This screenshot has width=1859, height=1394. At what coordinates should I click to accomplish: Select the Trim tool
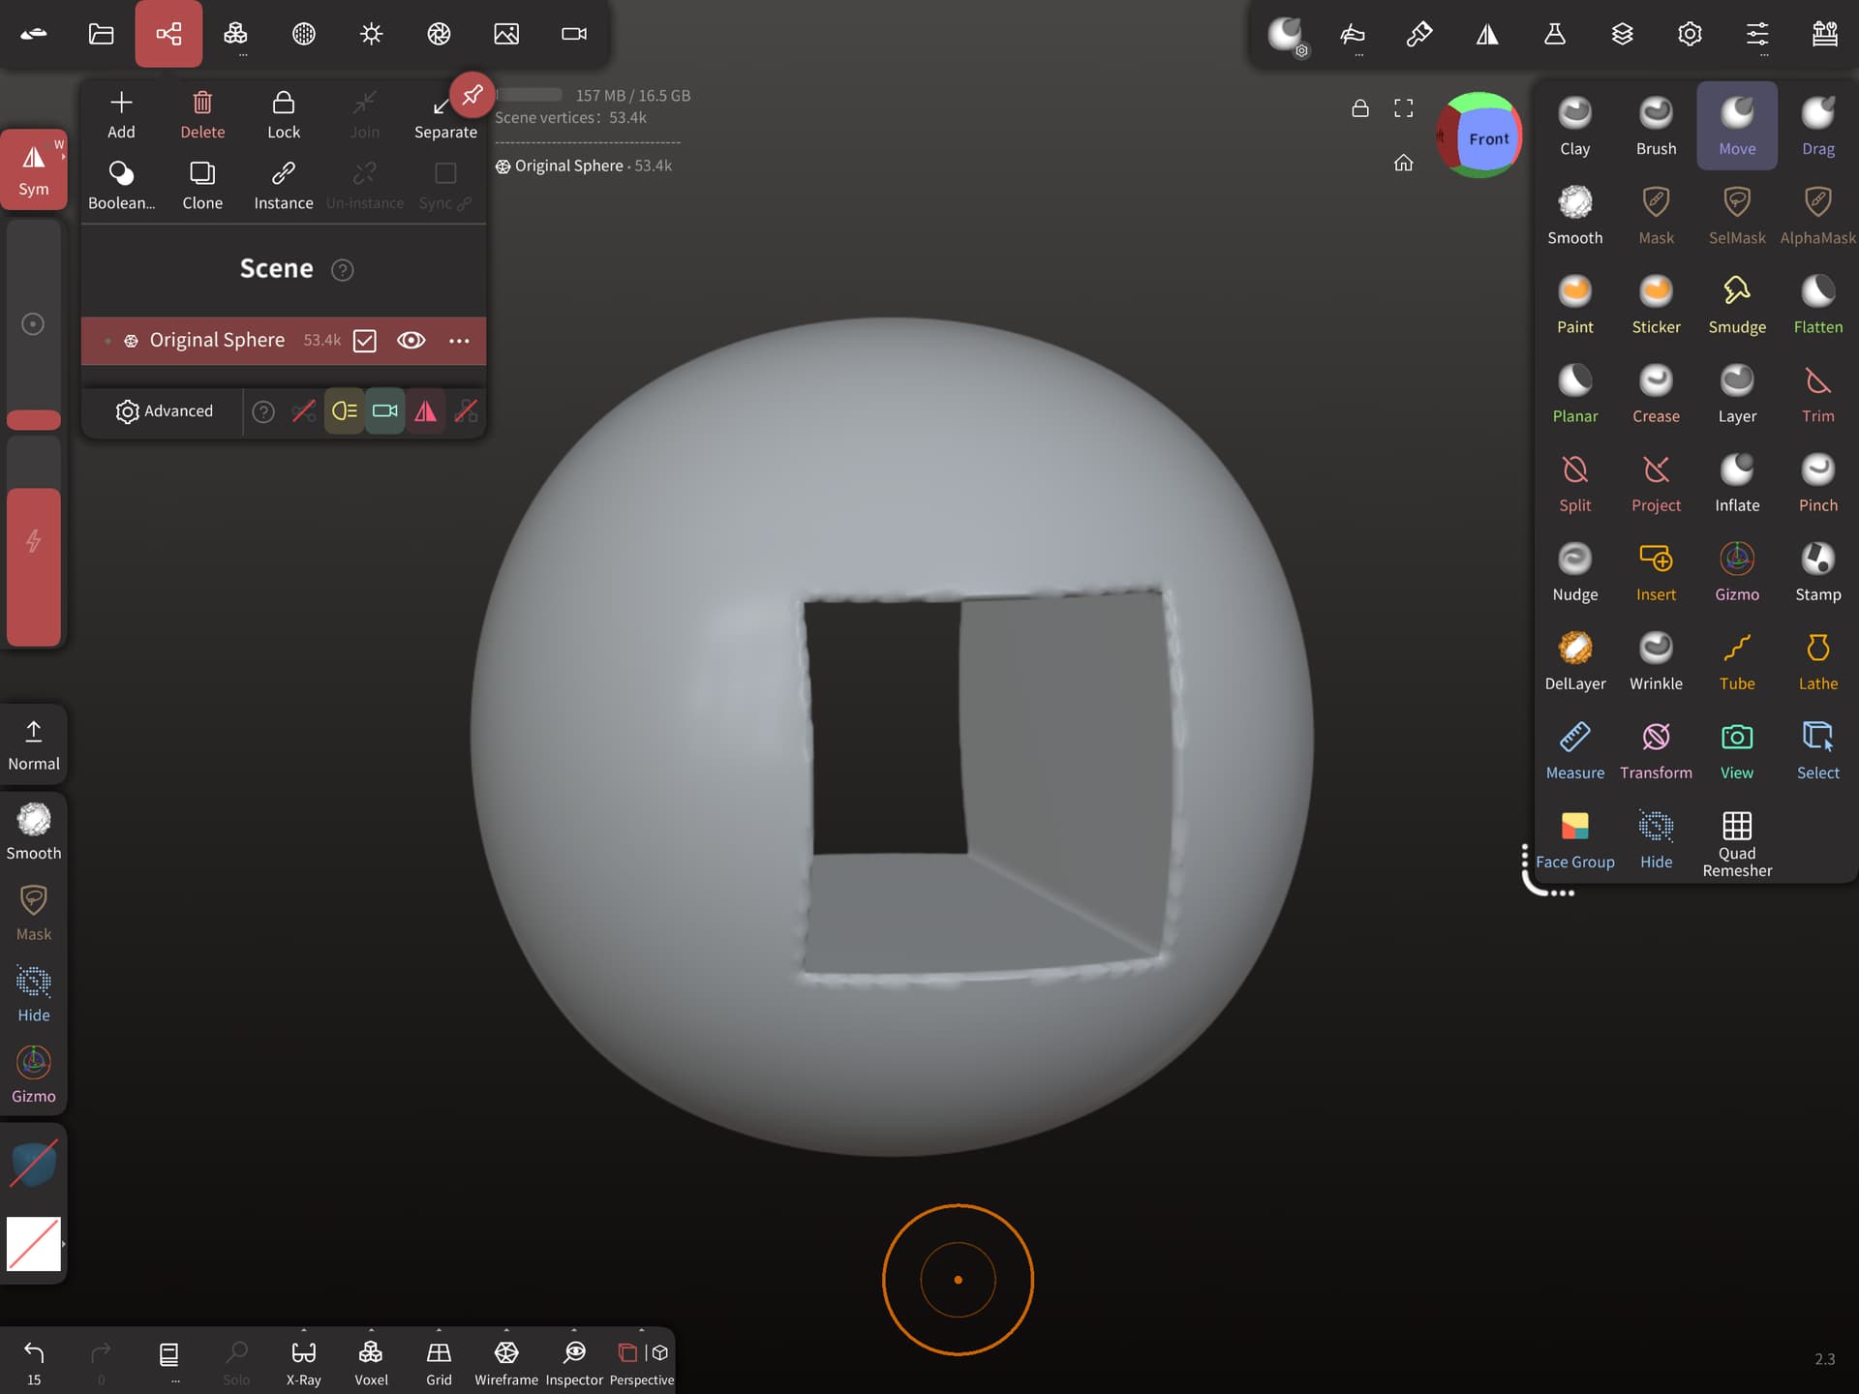click(1817, 393)
